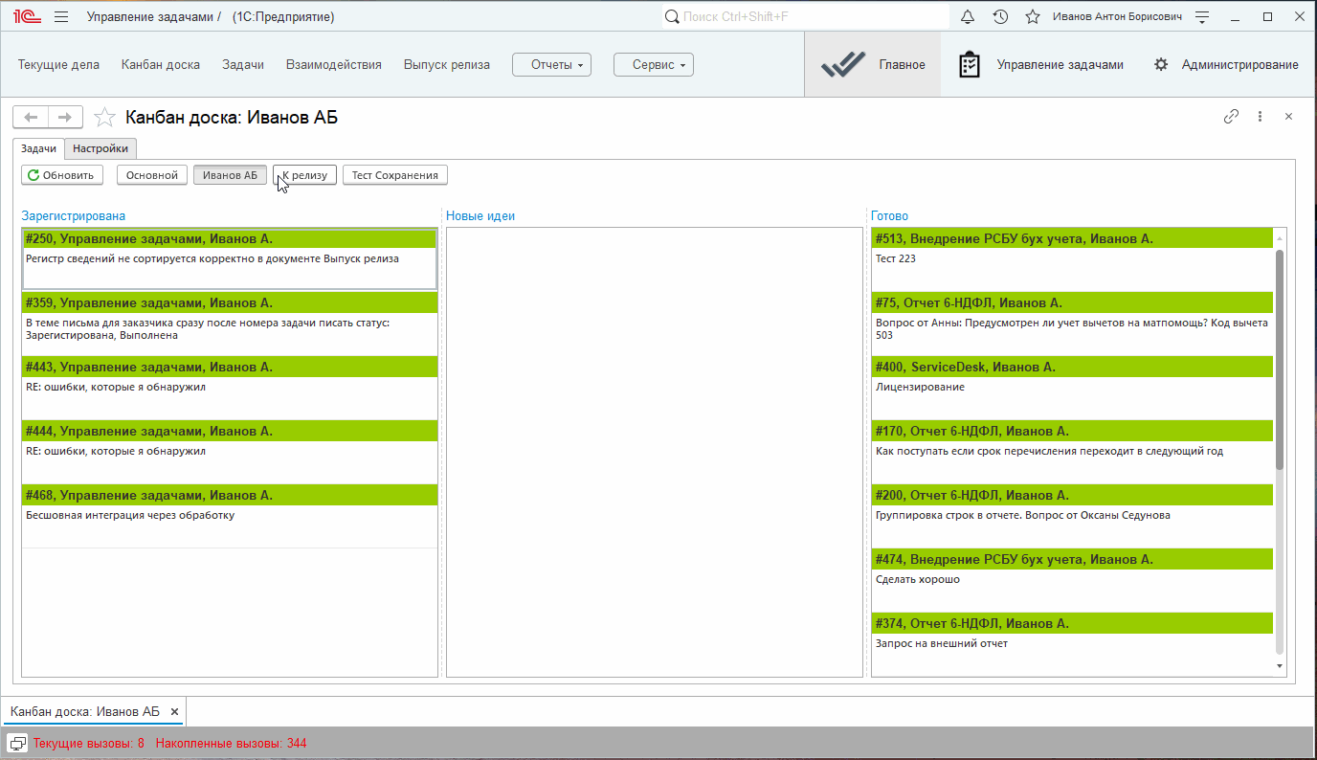Select task card #359 Управление задачами
This screenshot has height=760, width=1317.
(x=230, y=324)
